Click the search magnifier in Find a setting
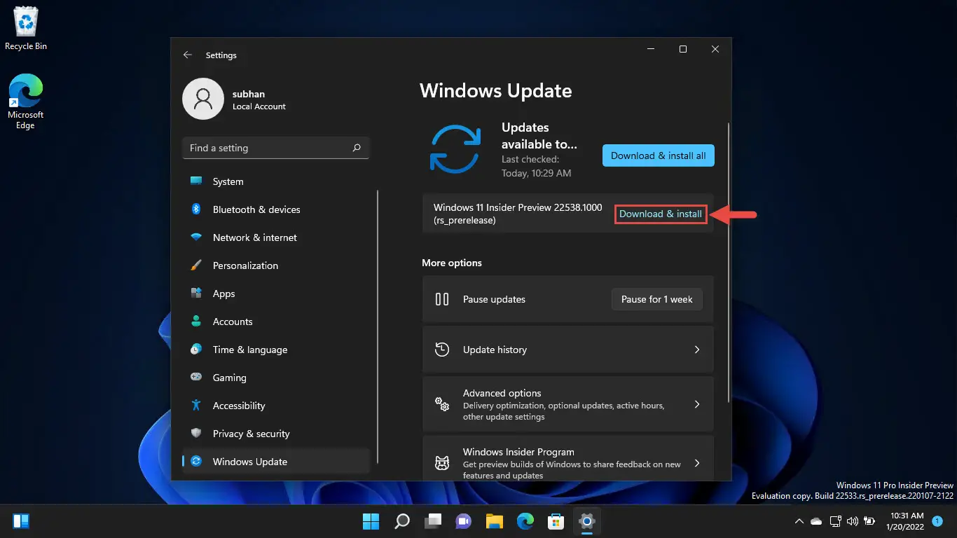Image resolution: width=957 pixels, height=538 pixels. [x=357, y=148]
